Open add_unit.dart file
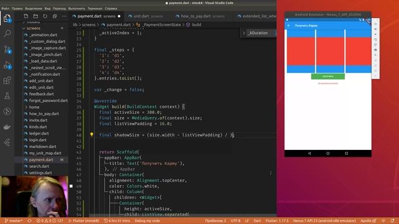The image size is (399, 224). [41, 81]
